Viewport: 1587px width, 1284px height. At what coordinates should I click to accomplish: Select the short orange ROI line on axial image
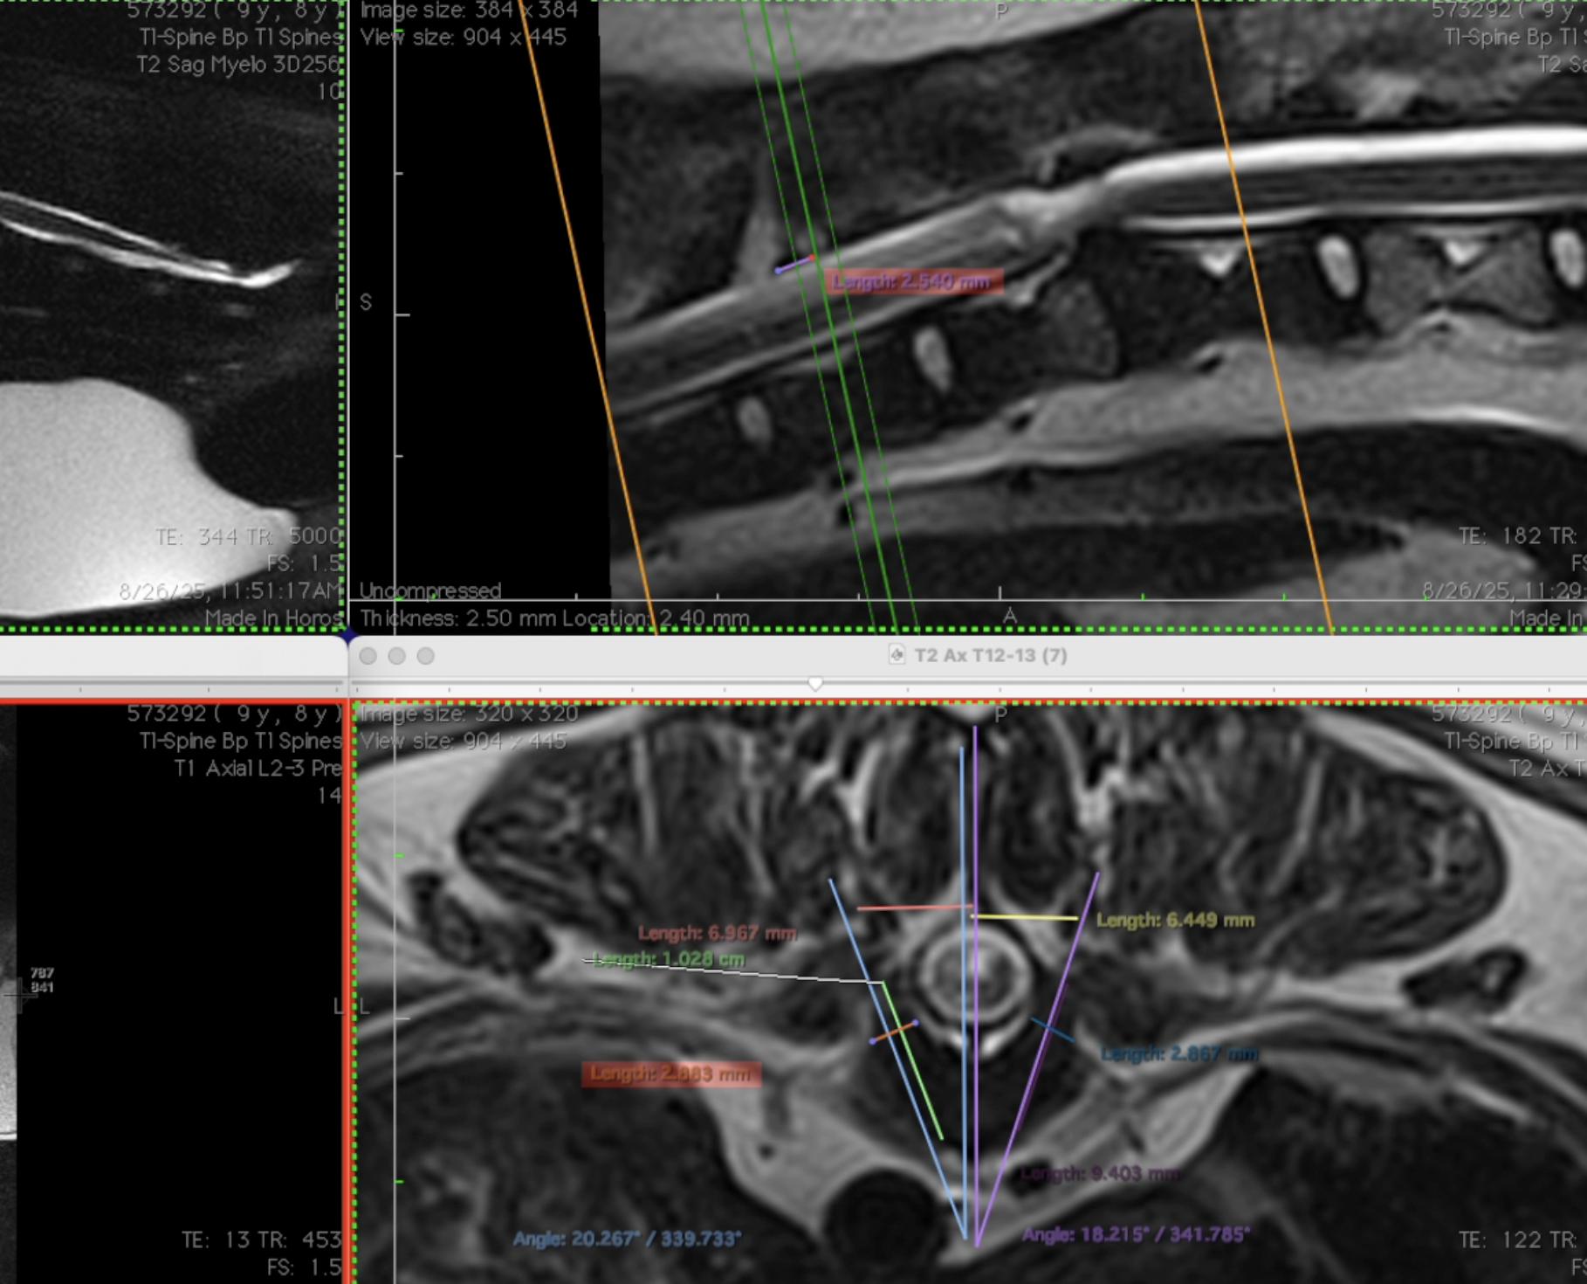click(894, 1032)
